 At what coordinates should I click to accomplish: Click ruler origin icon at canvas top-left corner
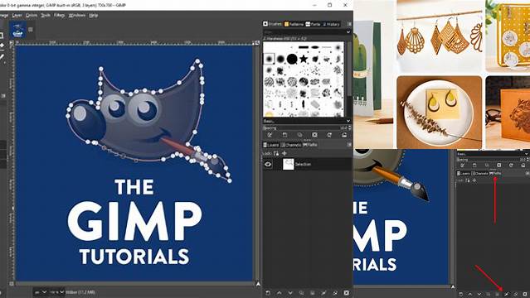pyautogui.click(x=12, y=42)
